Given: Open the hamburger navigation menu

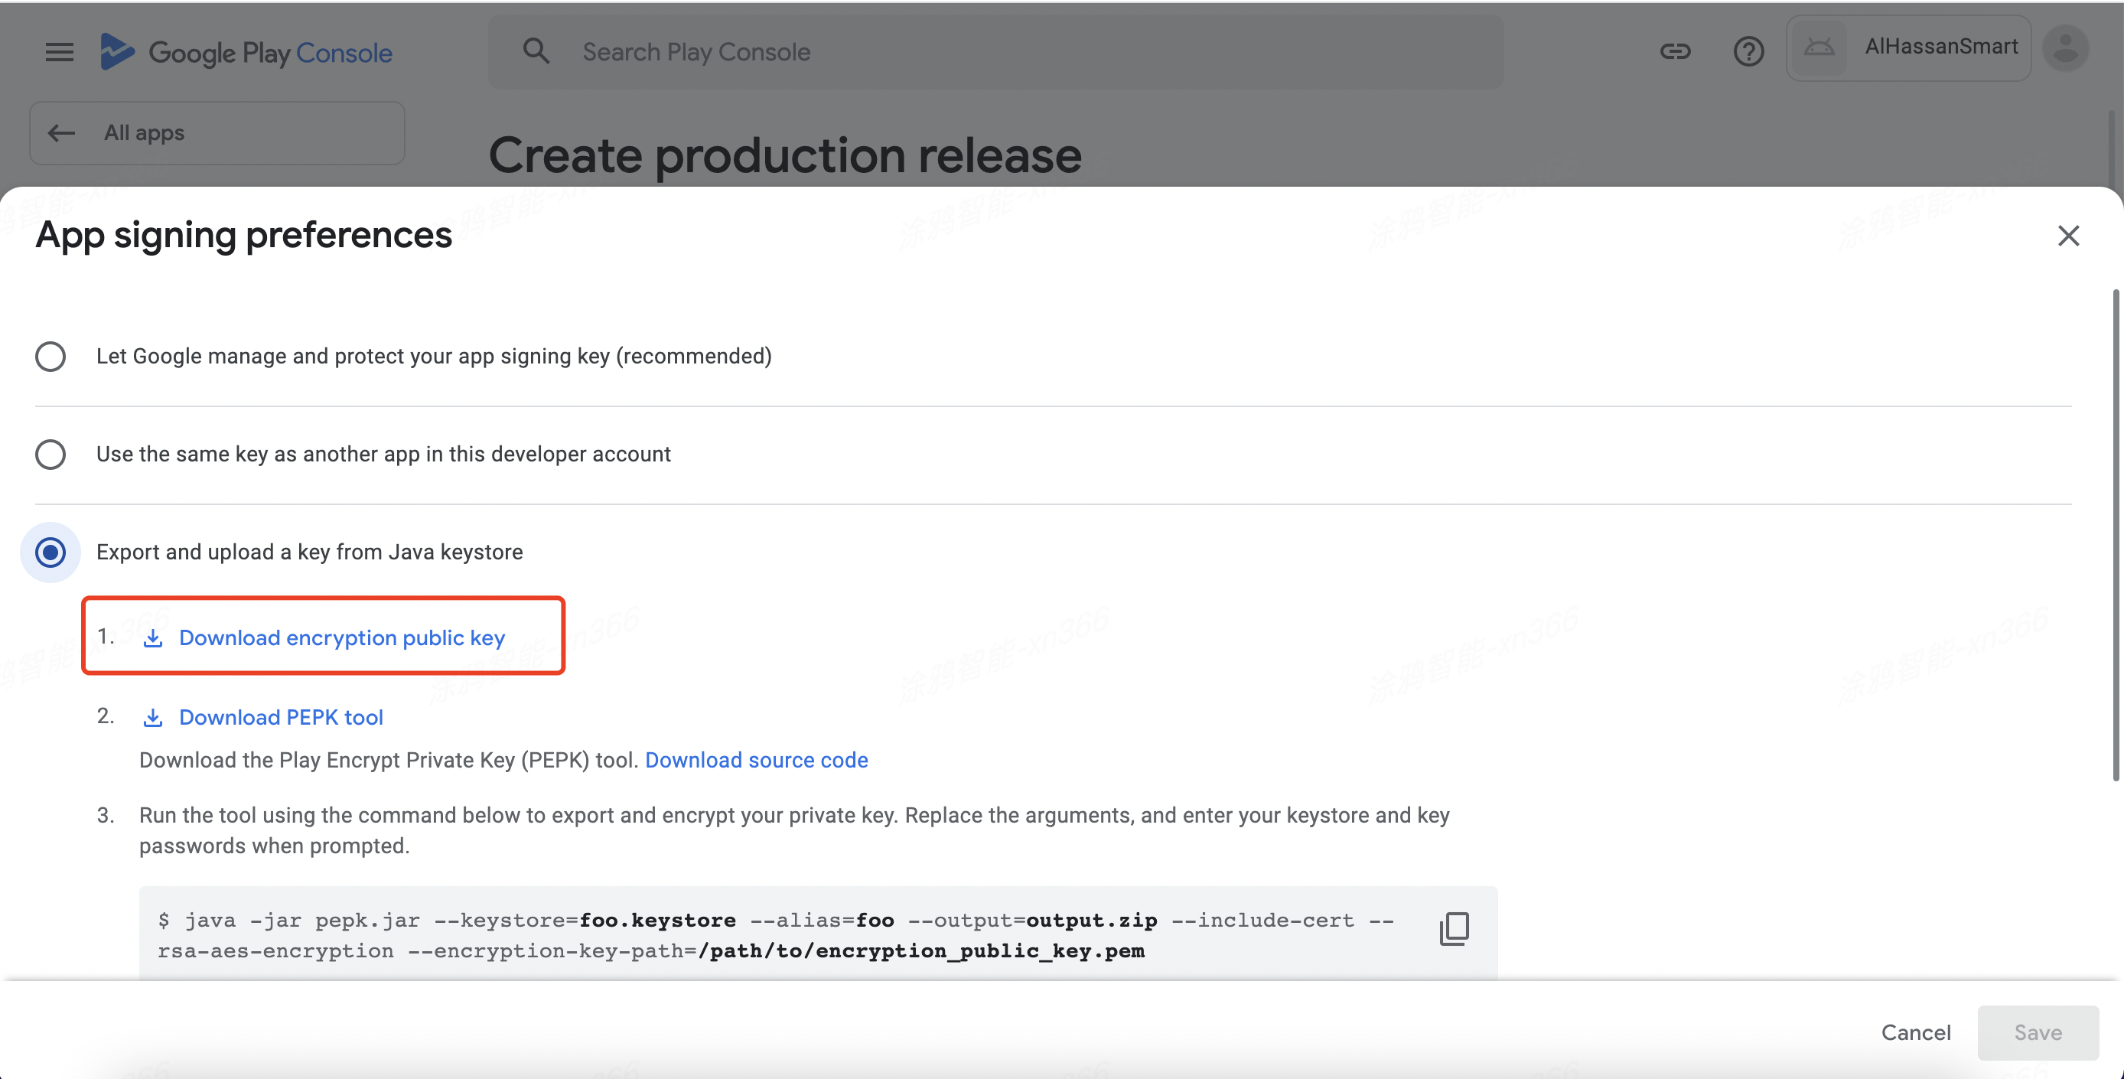Looking at the screenshot, I should click(60, 52).
